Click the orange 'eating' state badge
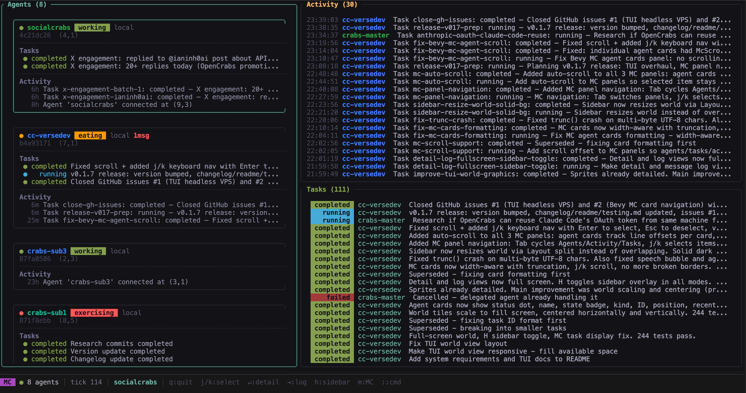The height and width of the screenshot is (393, 746). click(x=90, y=136)
